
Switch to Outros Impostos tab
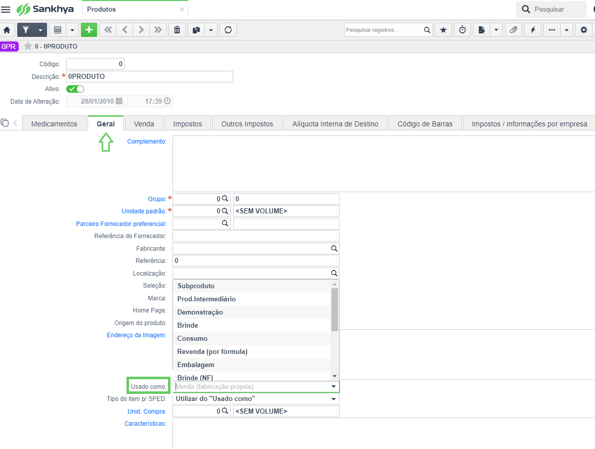(x=247, y=124)
